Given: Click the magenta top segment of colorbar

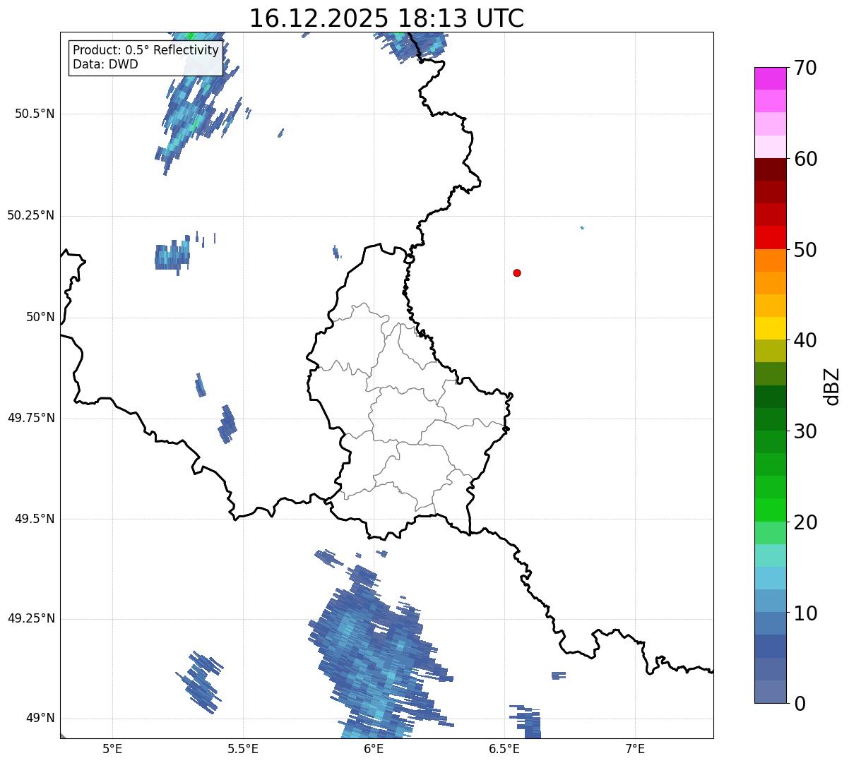Looking at the screenshot, I should tap(770, 78).
